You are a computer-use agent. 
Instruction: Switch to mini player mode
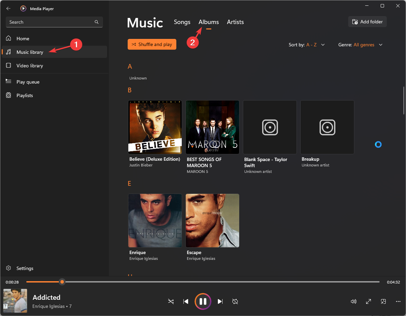click(x=383, y=301)
